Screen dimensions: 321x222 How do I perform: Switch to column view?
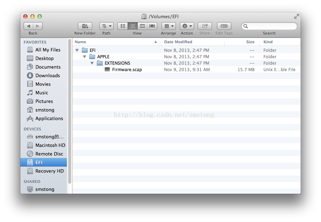coord(142,26)
